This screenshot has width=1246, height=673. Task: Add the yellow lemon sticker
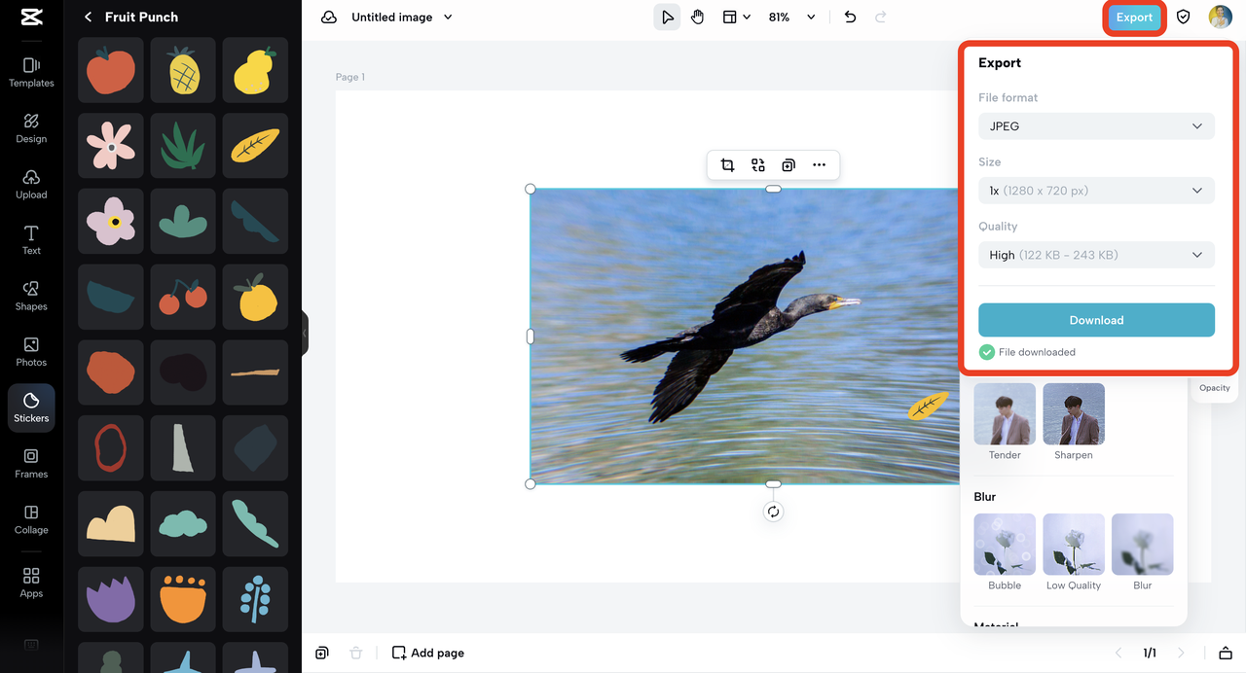[x=255, y=297]
